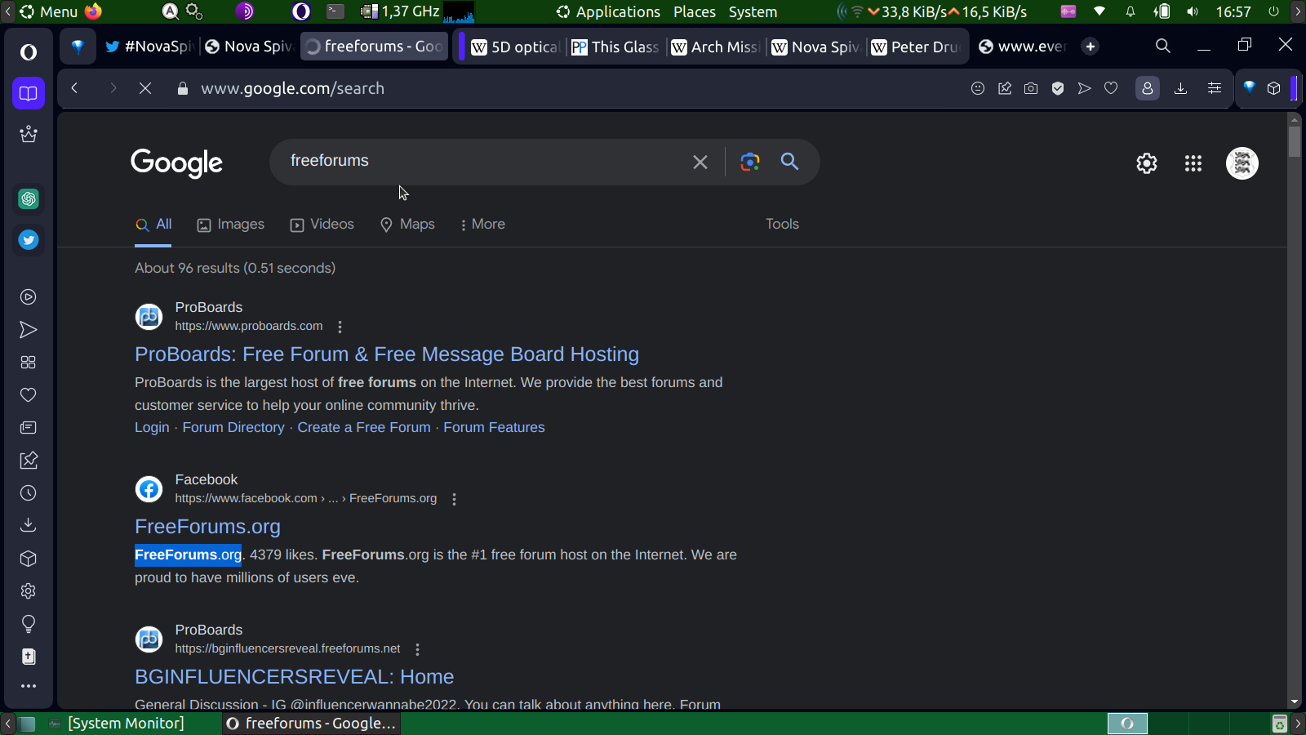The height and width of the screenshot is (735, 1306).
Task: Click the lightbulb icon in the sidebar
Action: tap(29, 625)
